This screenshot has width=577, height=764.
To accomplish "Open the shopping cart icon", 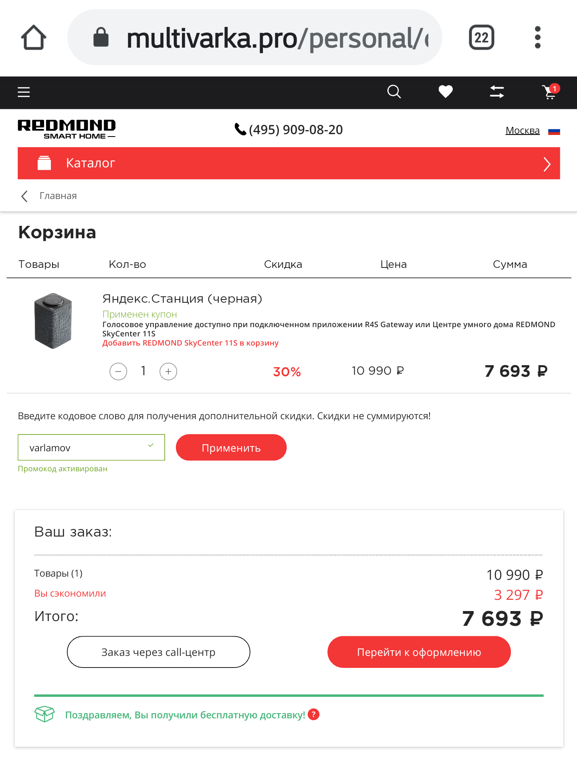I will point(550,92).
